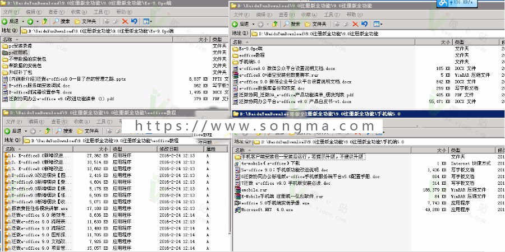Click red Delete icon in Eo-9.0pc端 window
Screen dimensions: 505x252
click(125, 21)
